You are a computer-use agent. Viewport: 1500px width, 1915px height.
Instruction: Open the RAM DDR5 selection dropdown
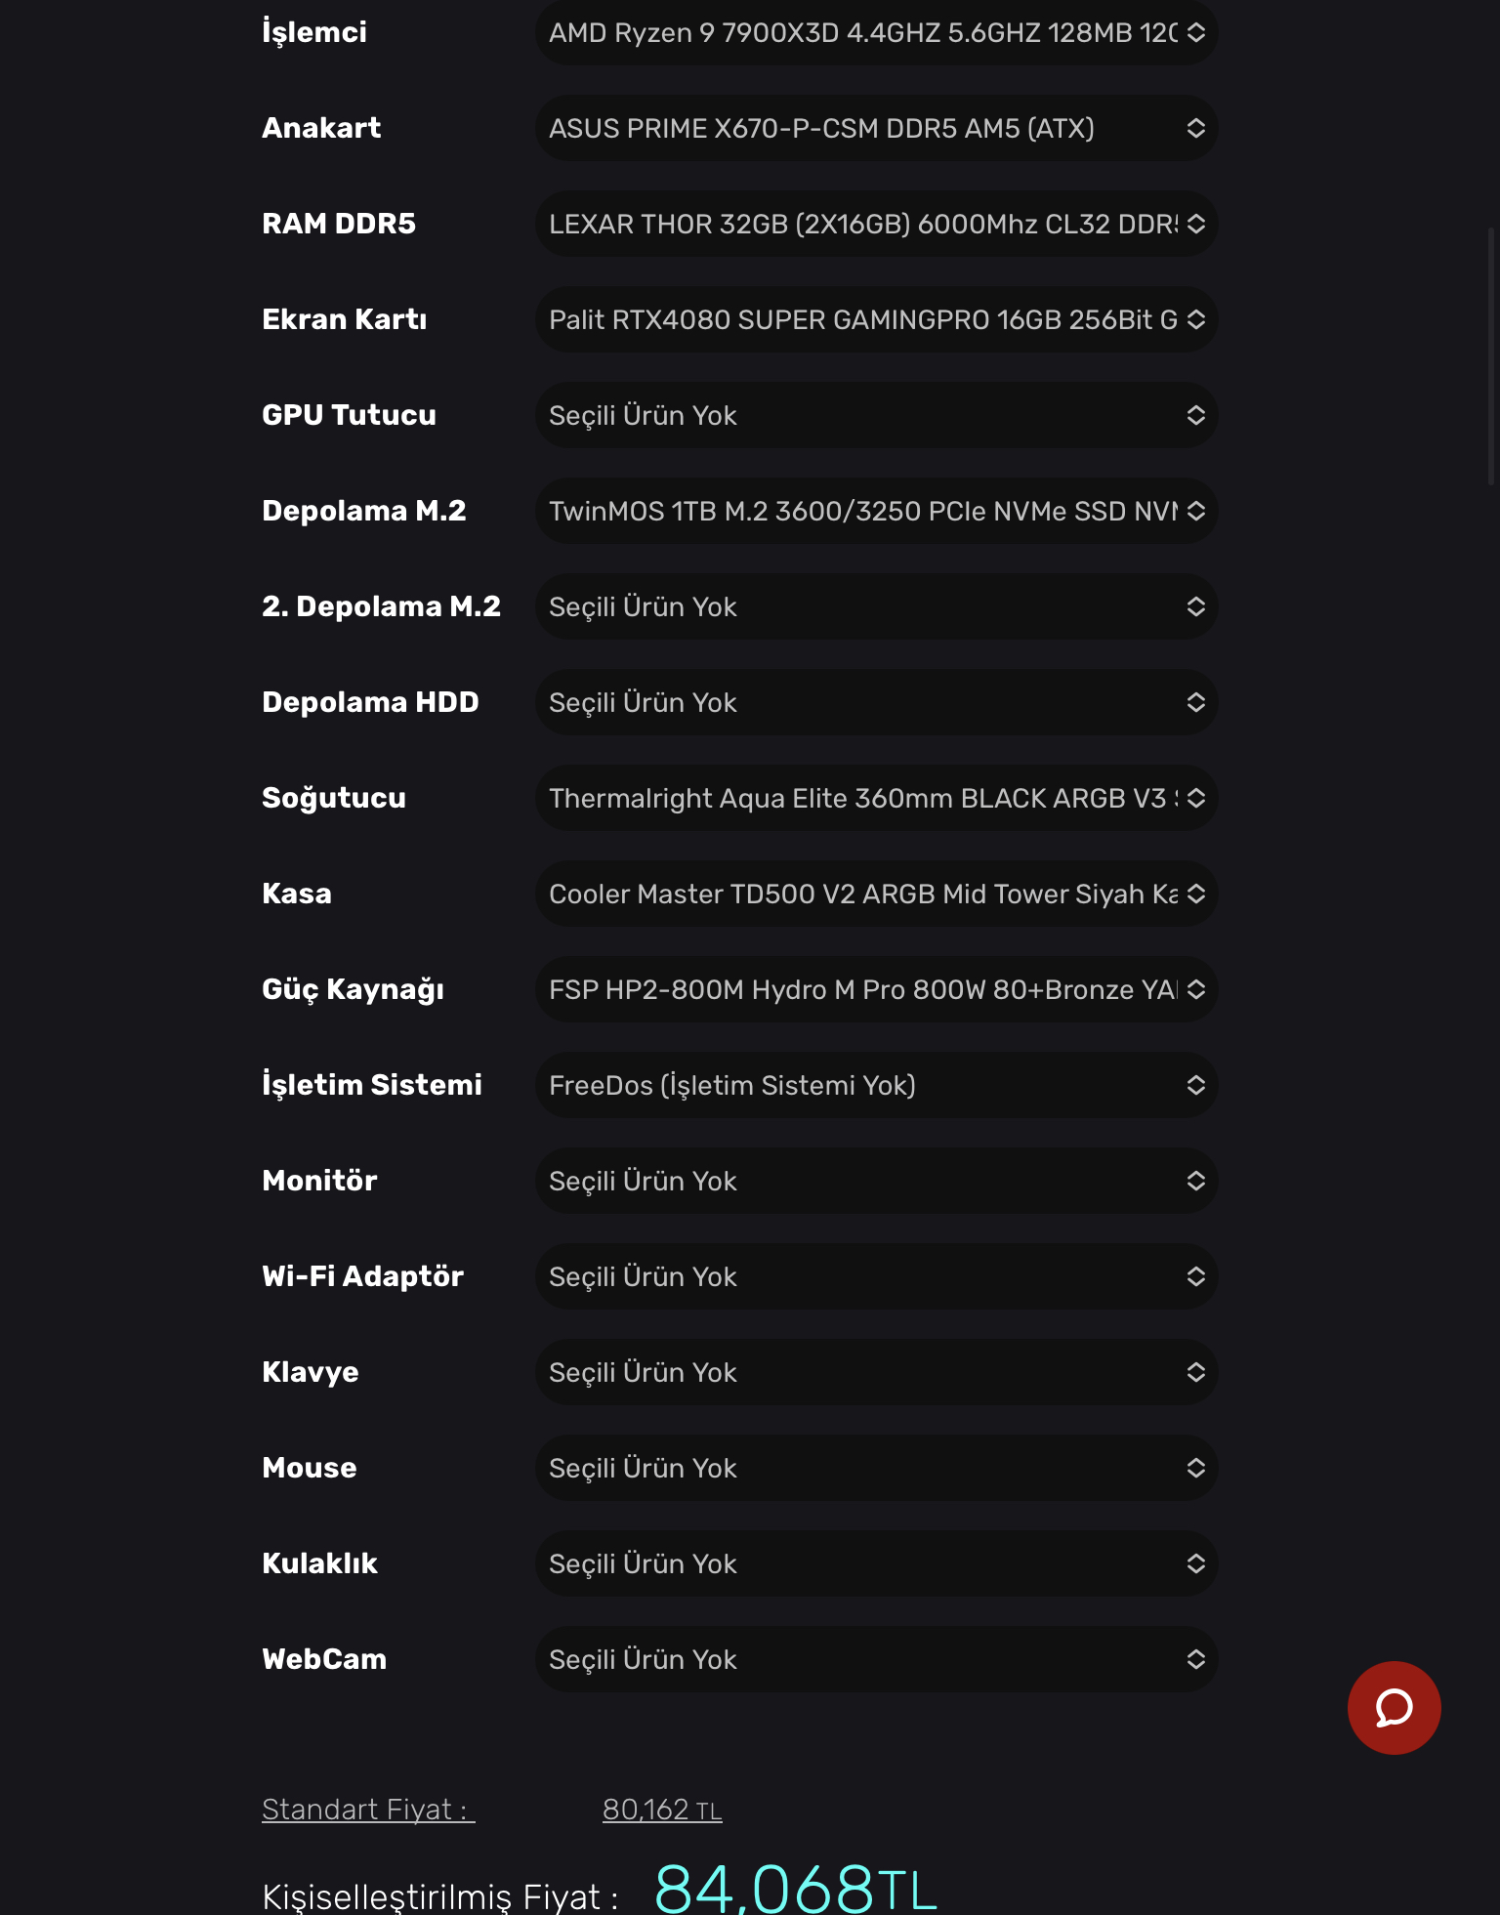tap(876, 225)
